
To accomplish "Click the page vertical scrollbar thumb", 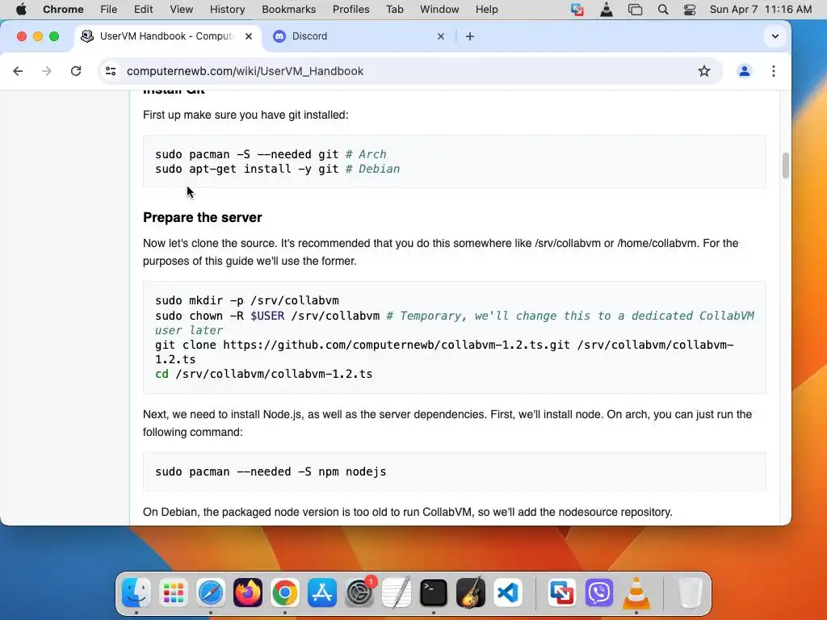I will [x=785, y=165].
